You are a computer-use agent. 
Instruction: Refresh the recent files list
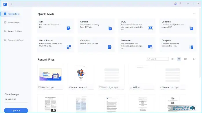pos(194,59)
